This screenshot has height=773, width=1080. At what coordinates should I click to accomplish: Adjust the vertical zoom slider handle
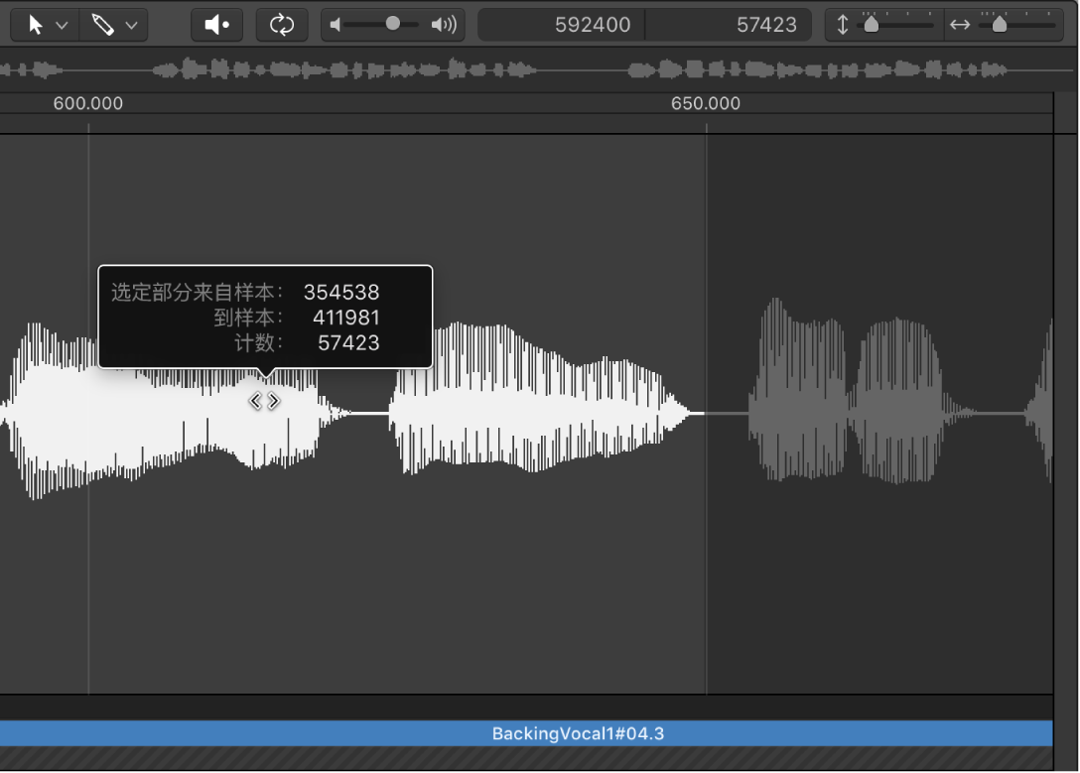point(871,25)
